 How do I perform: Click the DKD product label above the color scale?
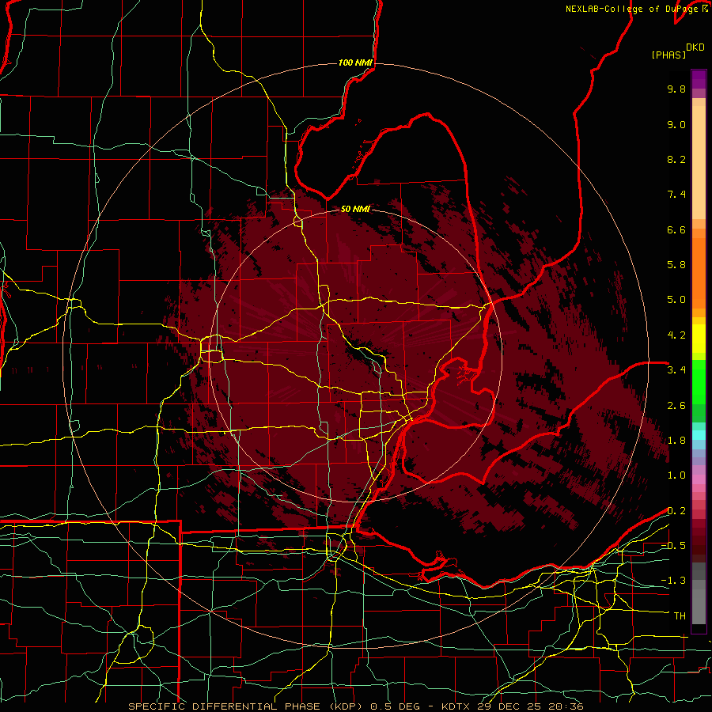pos(695,47)
